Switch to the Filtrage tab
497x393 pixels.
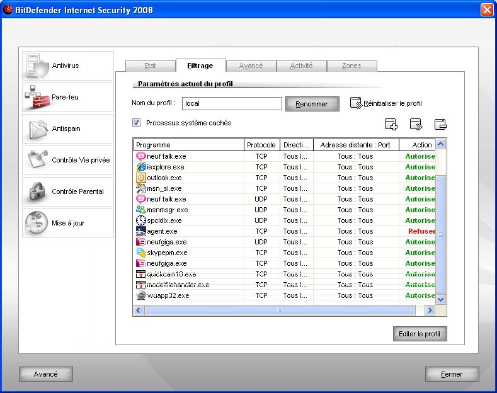tap(200, 65)
